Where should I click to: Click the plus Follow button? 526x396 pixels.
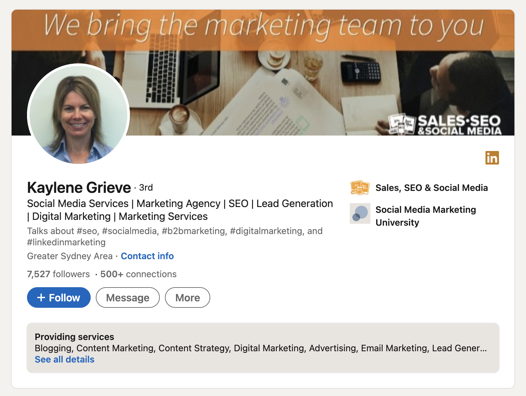59,297
